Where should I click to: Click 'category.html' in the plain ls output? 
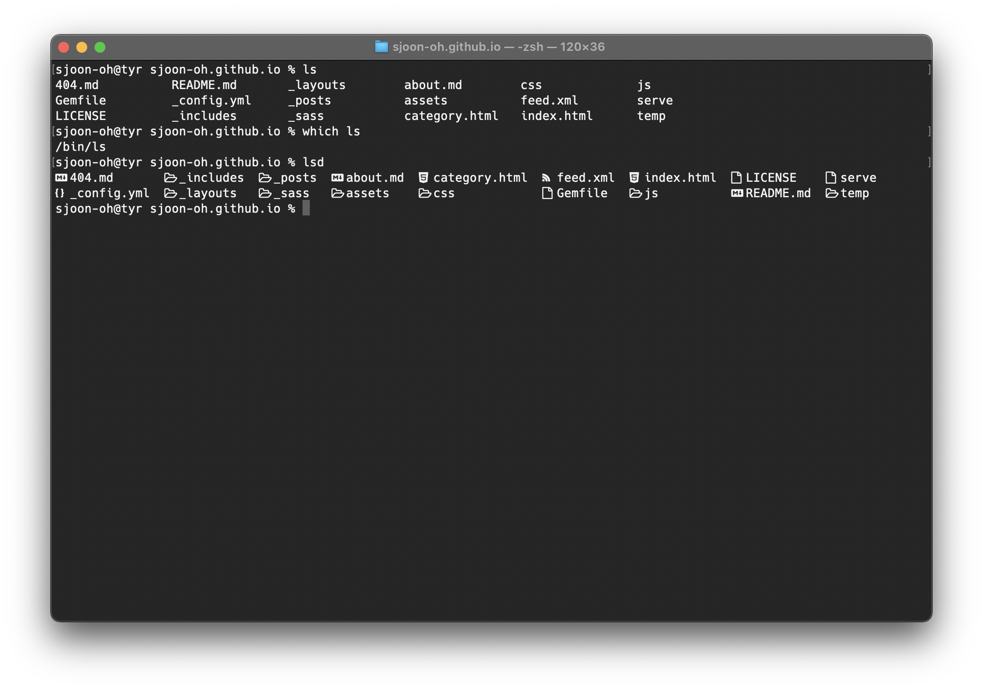pyautogui.click(x=451, y=116)
